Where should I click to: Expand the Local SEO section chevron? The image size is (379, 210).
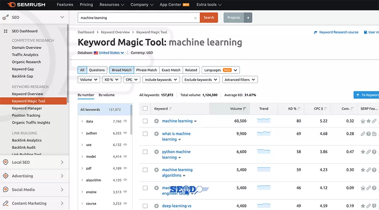(x=62, y=162)
